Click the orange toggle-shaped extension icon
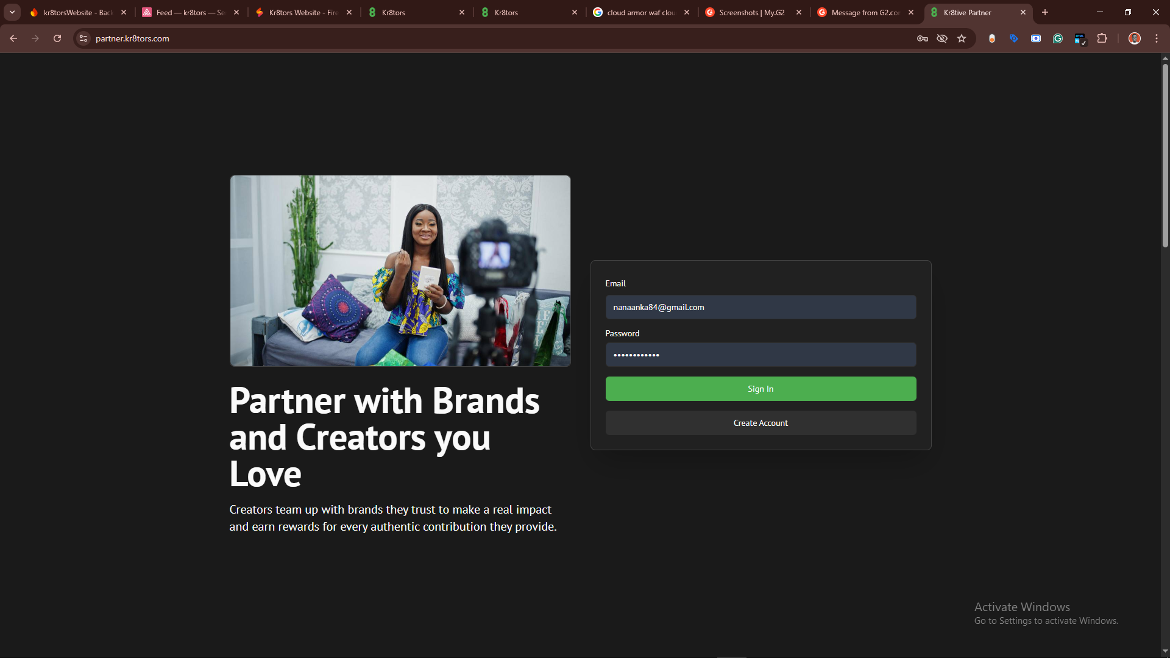The width and height of the screenshot is (1170, 658). coord(992,38)
